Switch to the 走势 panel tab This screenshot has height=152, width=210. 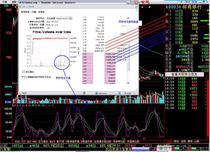pos(183,141)
